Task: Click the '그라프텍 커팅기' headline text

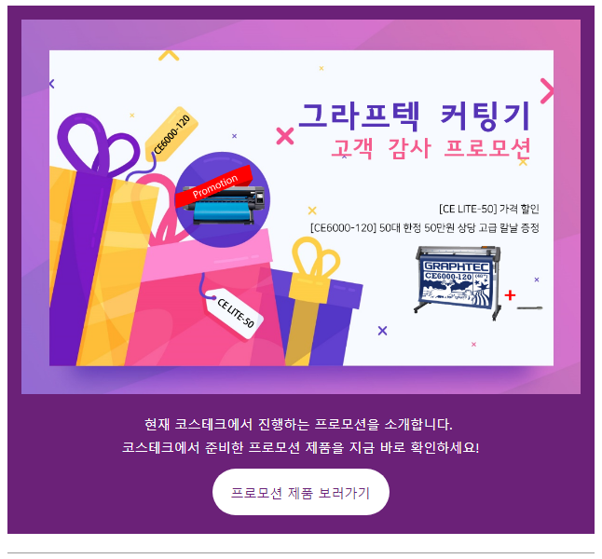Action: (415, 116)
